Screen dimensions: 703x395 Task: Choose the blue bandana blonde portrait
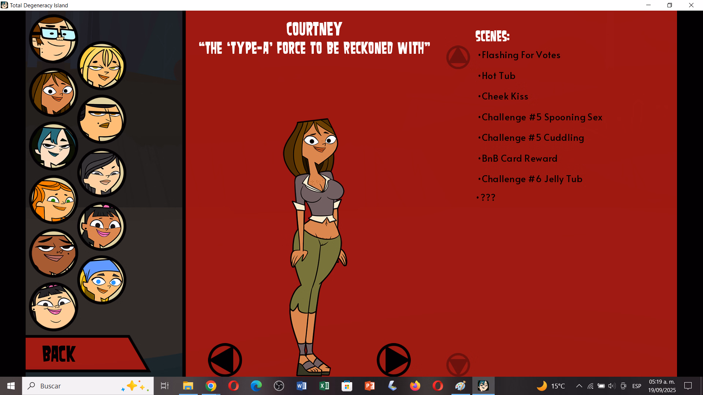click(102, 280)
